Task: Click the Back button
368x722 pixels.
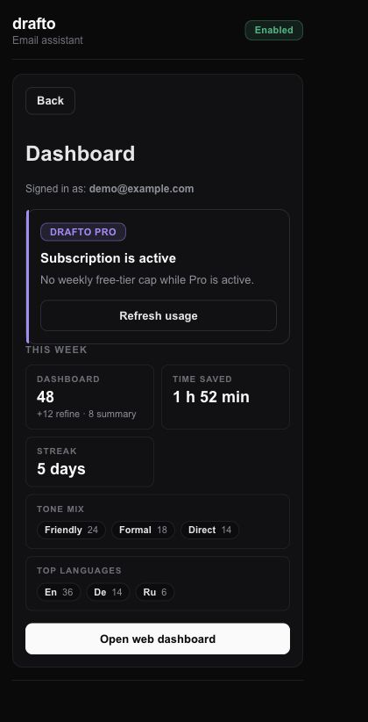Action: click(50, 101)
